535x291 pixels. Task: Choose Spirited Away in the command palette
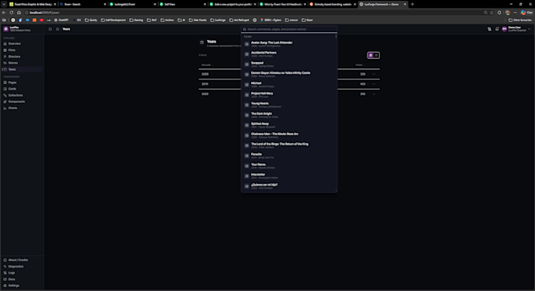(289, 125)
